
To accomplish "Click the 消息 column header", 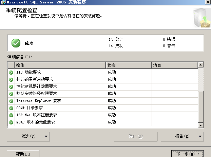I will tap(175, 65).
